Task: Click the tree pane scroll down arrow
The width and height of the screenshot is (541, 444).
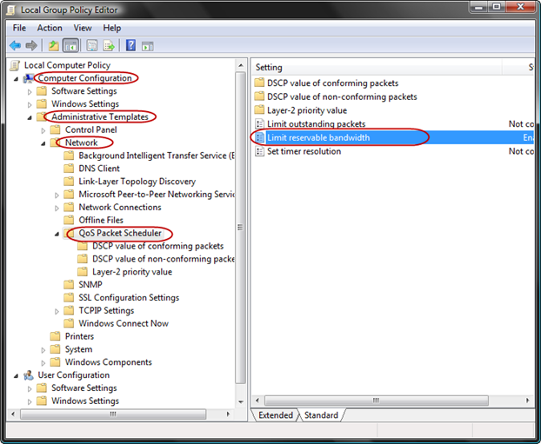Action: pyautogui.click(x=240, y=401)
